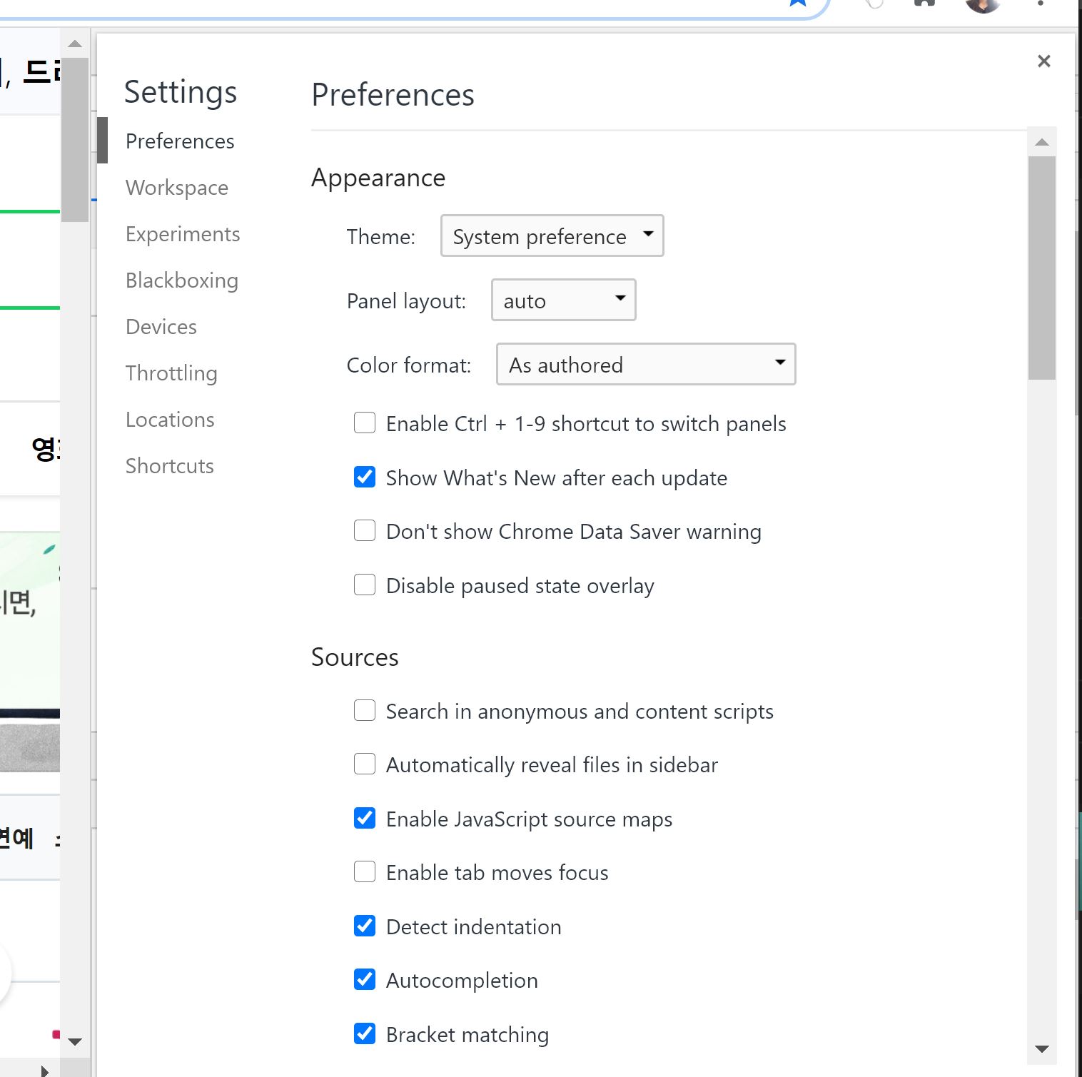This screenshot has height=1077, width=1082.
Task: Disable Bracket matching option
Action: [365, 1033]
